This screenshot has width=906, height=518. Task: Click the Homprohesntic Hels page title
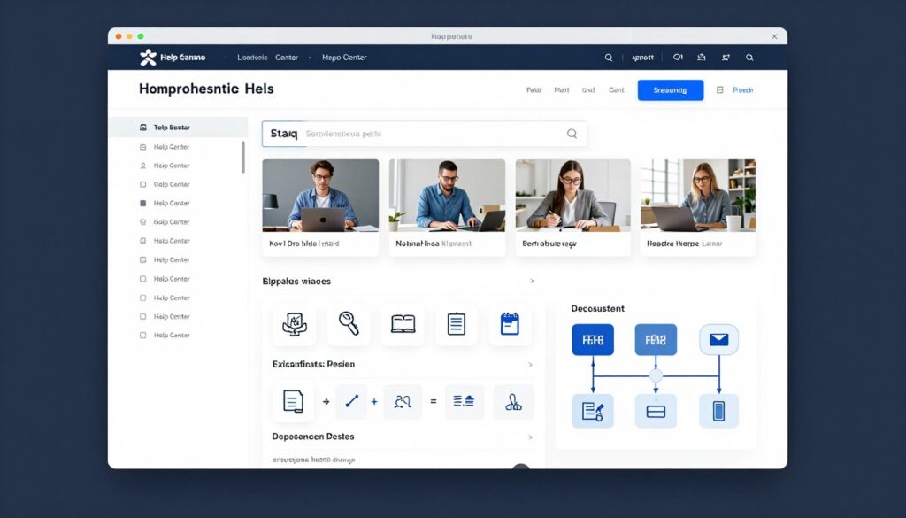tap(206, 89)
